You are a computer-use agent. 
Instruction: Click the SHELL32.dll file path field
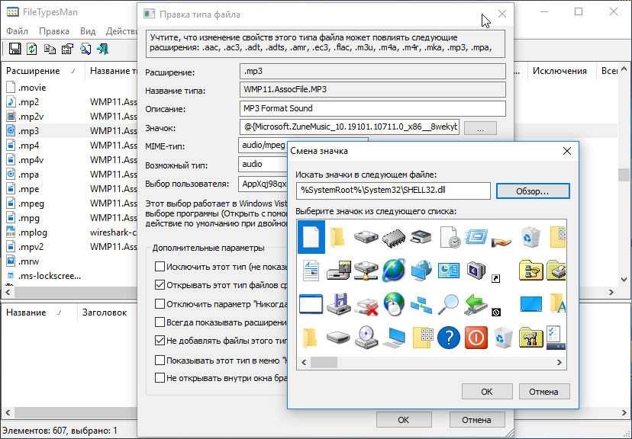[392, 191]
